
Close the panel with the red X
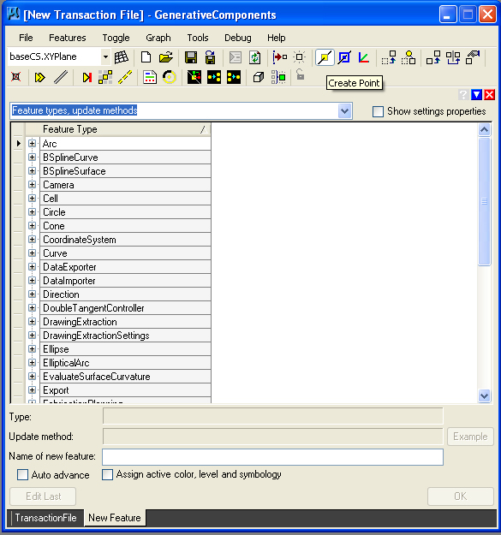click(489, 94)
